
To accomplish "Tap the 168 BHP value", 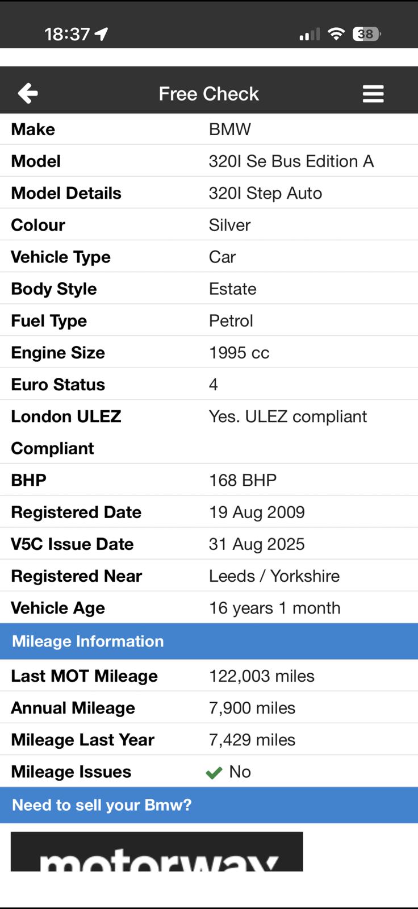I will coord(243,481).
